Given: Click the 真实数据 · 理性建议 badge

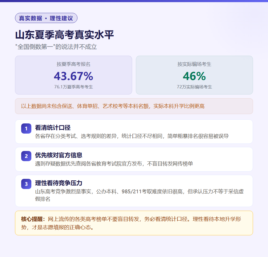Looking at the screenshot, I should point(46,18).
